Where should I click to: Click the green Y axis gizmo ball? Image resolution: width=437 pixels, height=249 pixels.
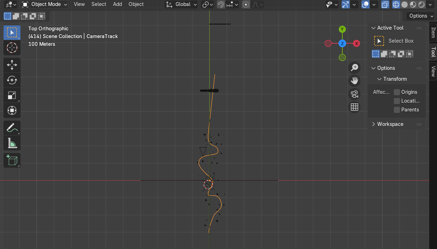click(342, 29)
